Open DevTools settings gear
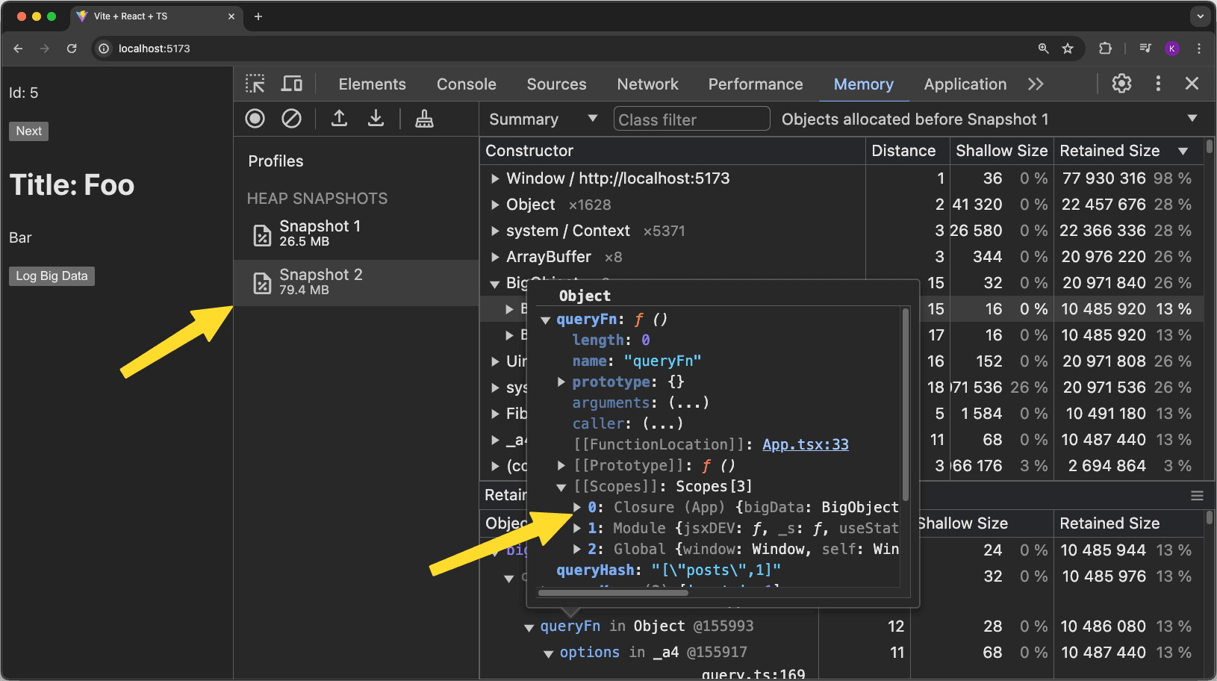The height and width of the screenshot is (681, 1217). (1121, 84)
